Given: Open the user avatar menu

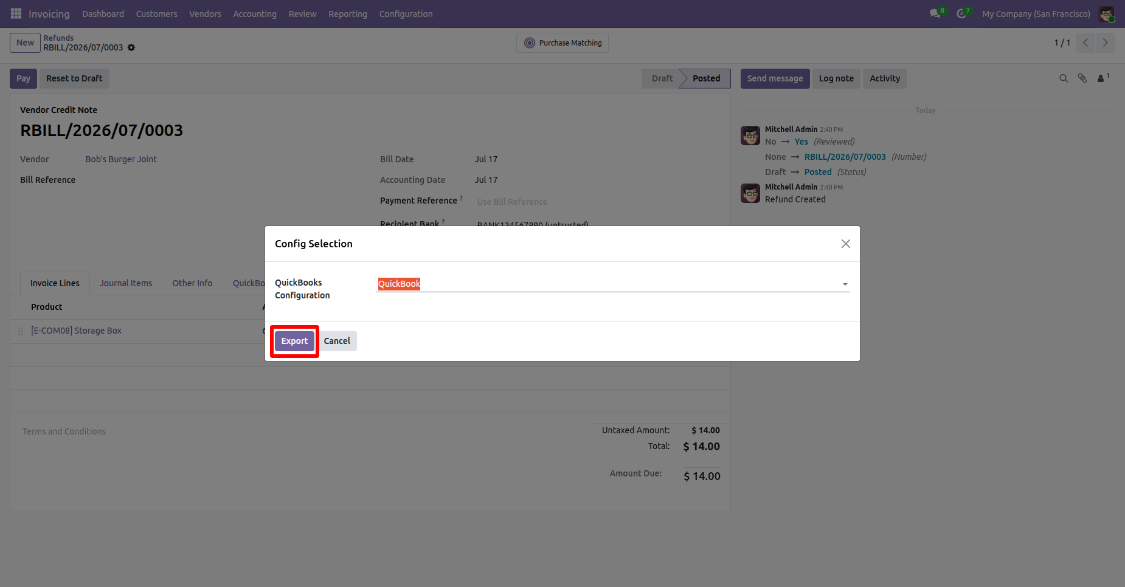Looking at the screenshot, I should coord(1106,14).
